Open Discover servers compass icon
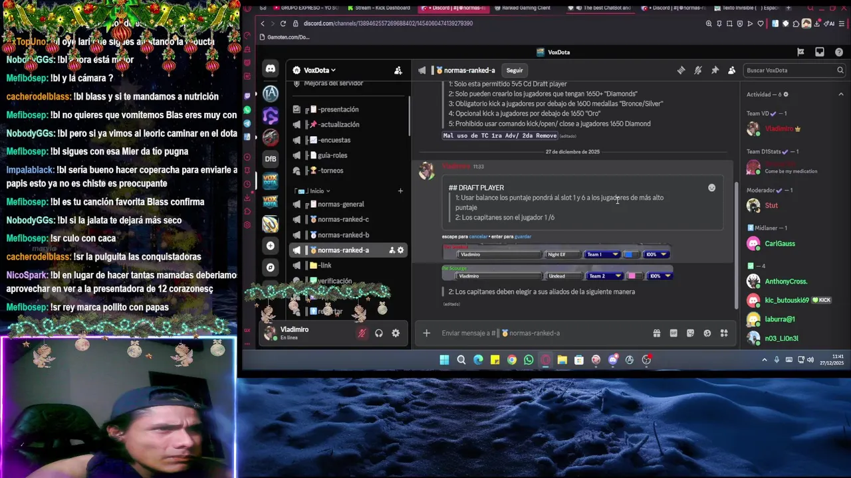Image resolution: width=851 pixels, height=478 pixels. (x=271, y=267)
